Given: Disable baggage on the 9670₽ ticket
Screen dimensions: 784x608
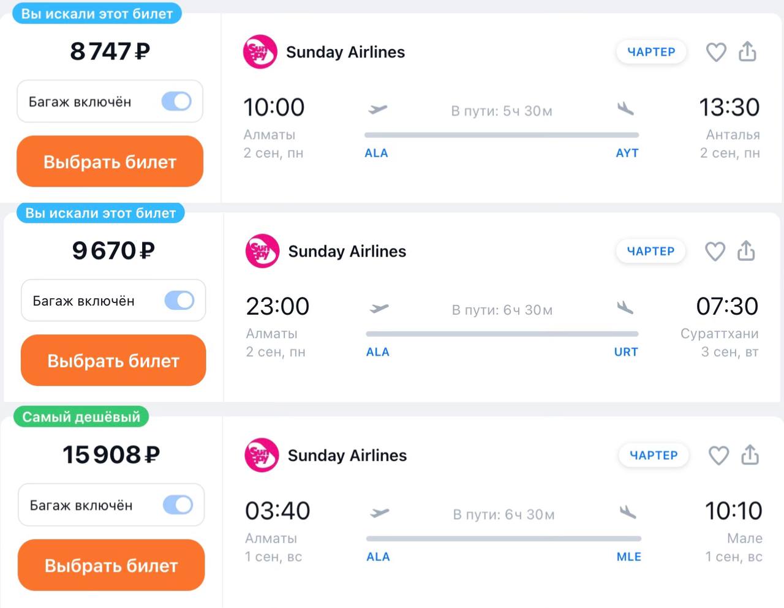Looking at the screenshot, I should (179, 301).
